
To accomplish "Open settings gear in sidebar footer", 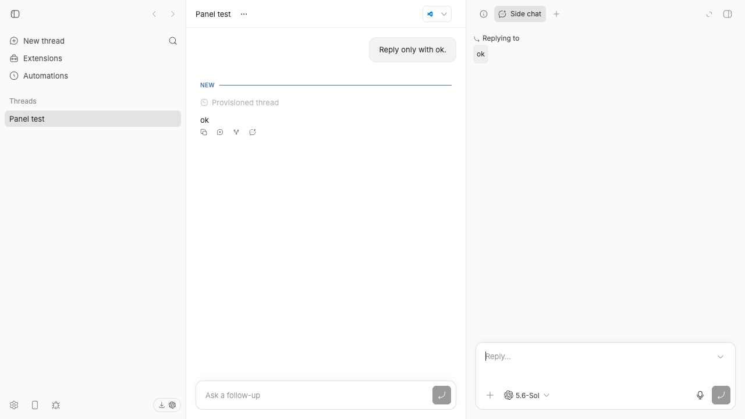I will pos(14,405).
